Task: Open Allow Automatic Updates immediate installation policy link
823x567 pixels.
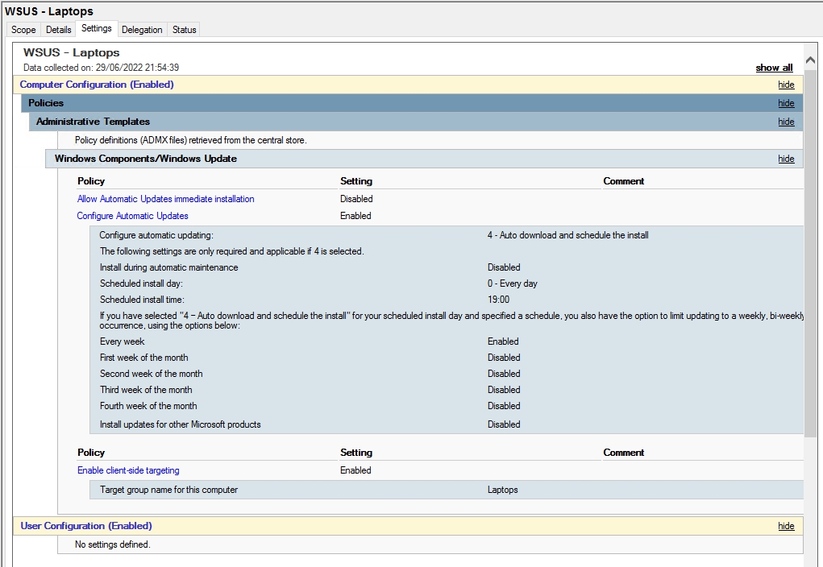Action: 165,199
